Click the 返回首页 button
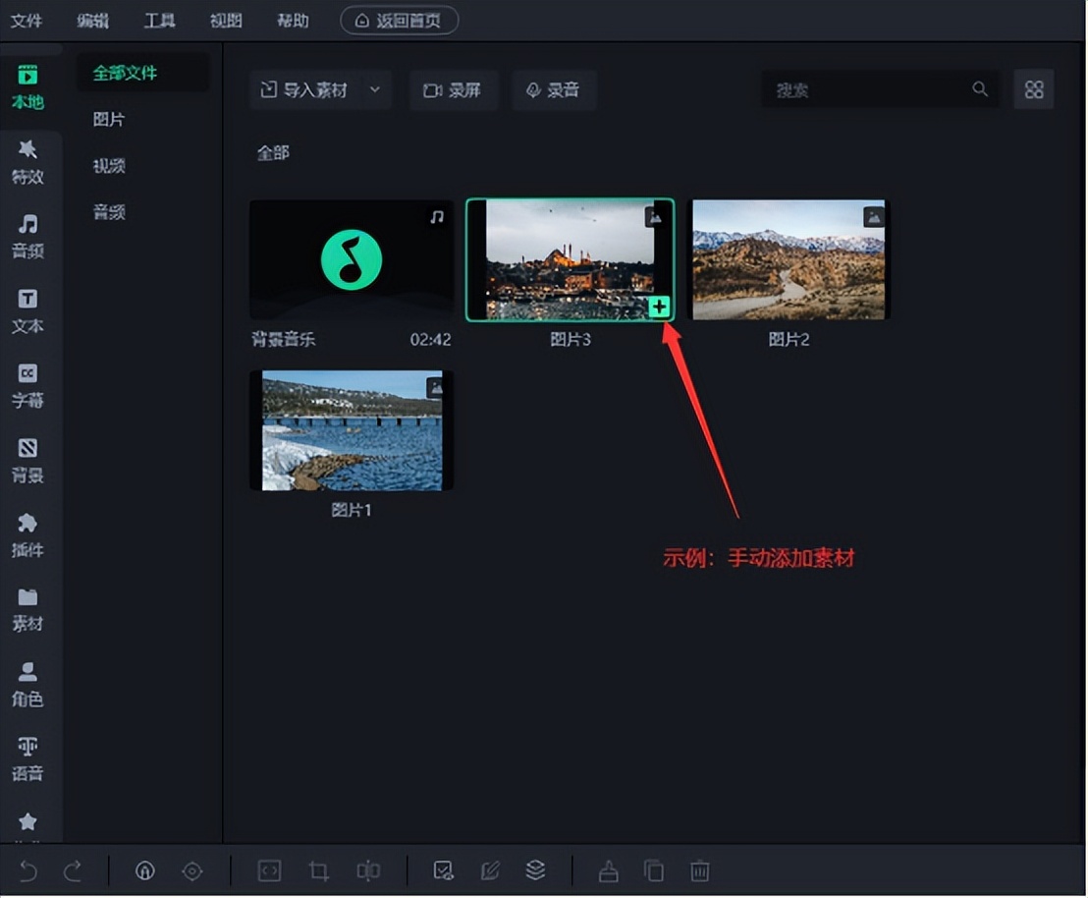This screenshot has height=898, width=1088. coord(399,21)
